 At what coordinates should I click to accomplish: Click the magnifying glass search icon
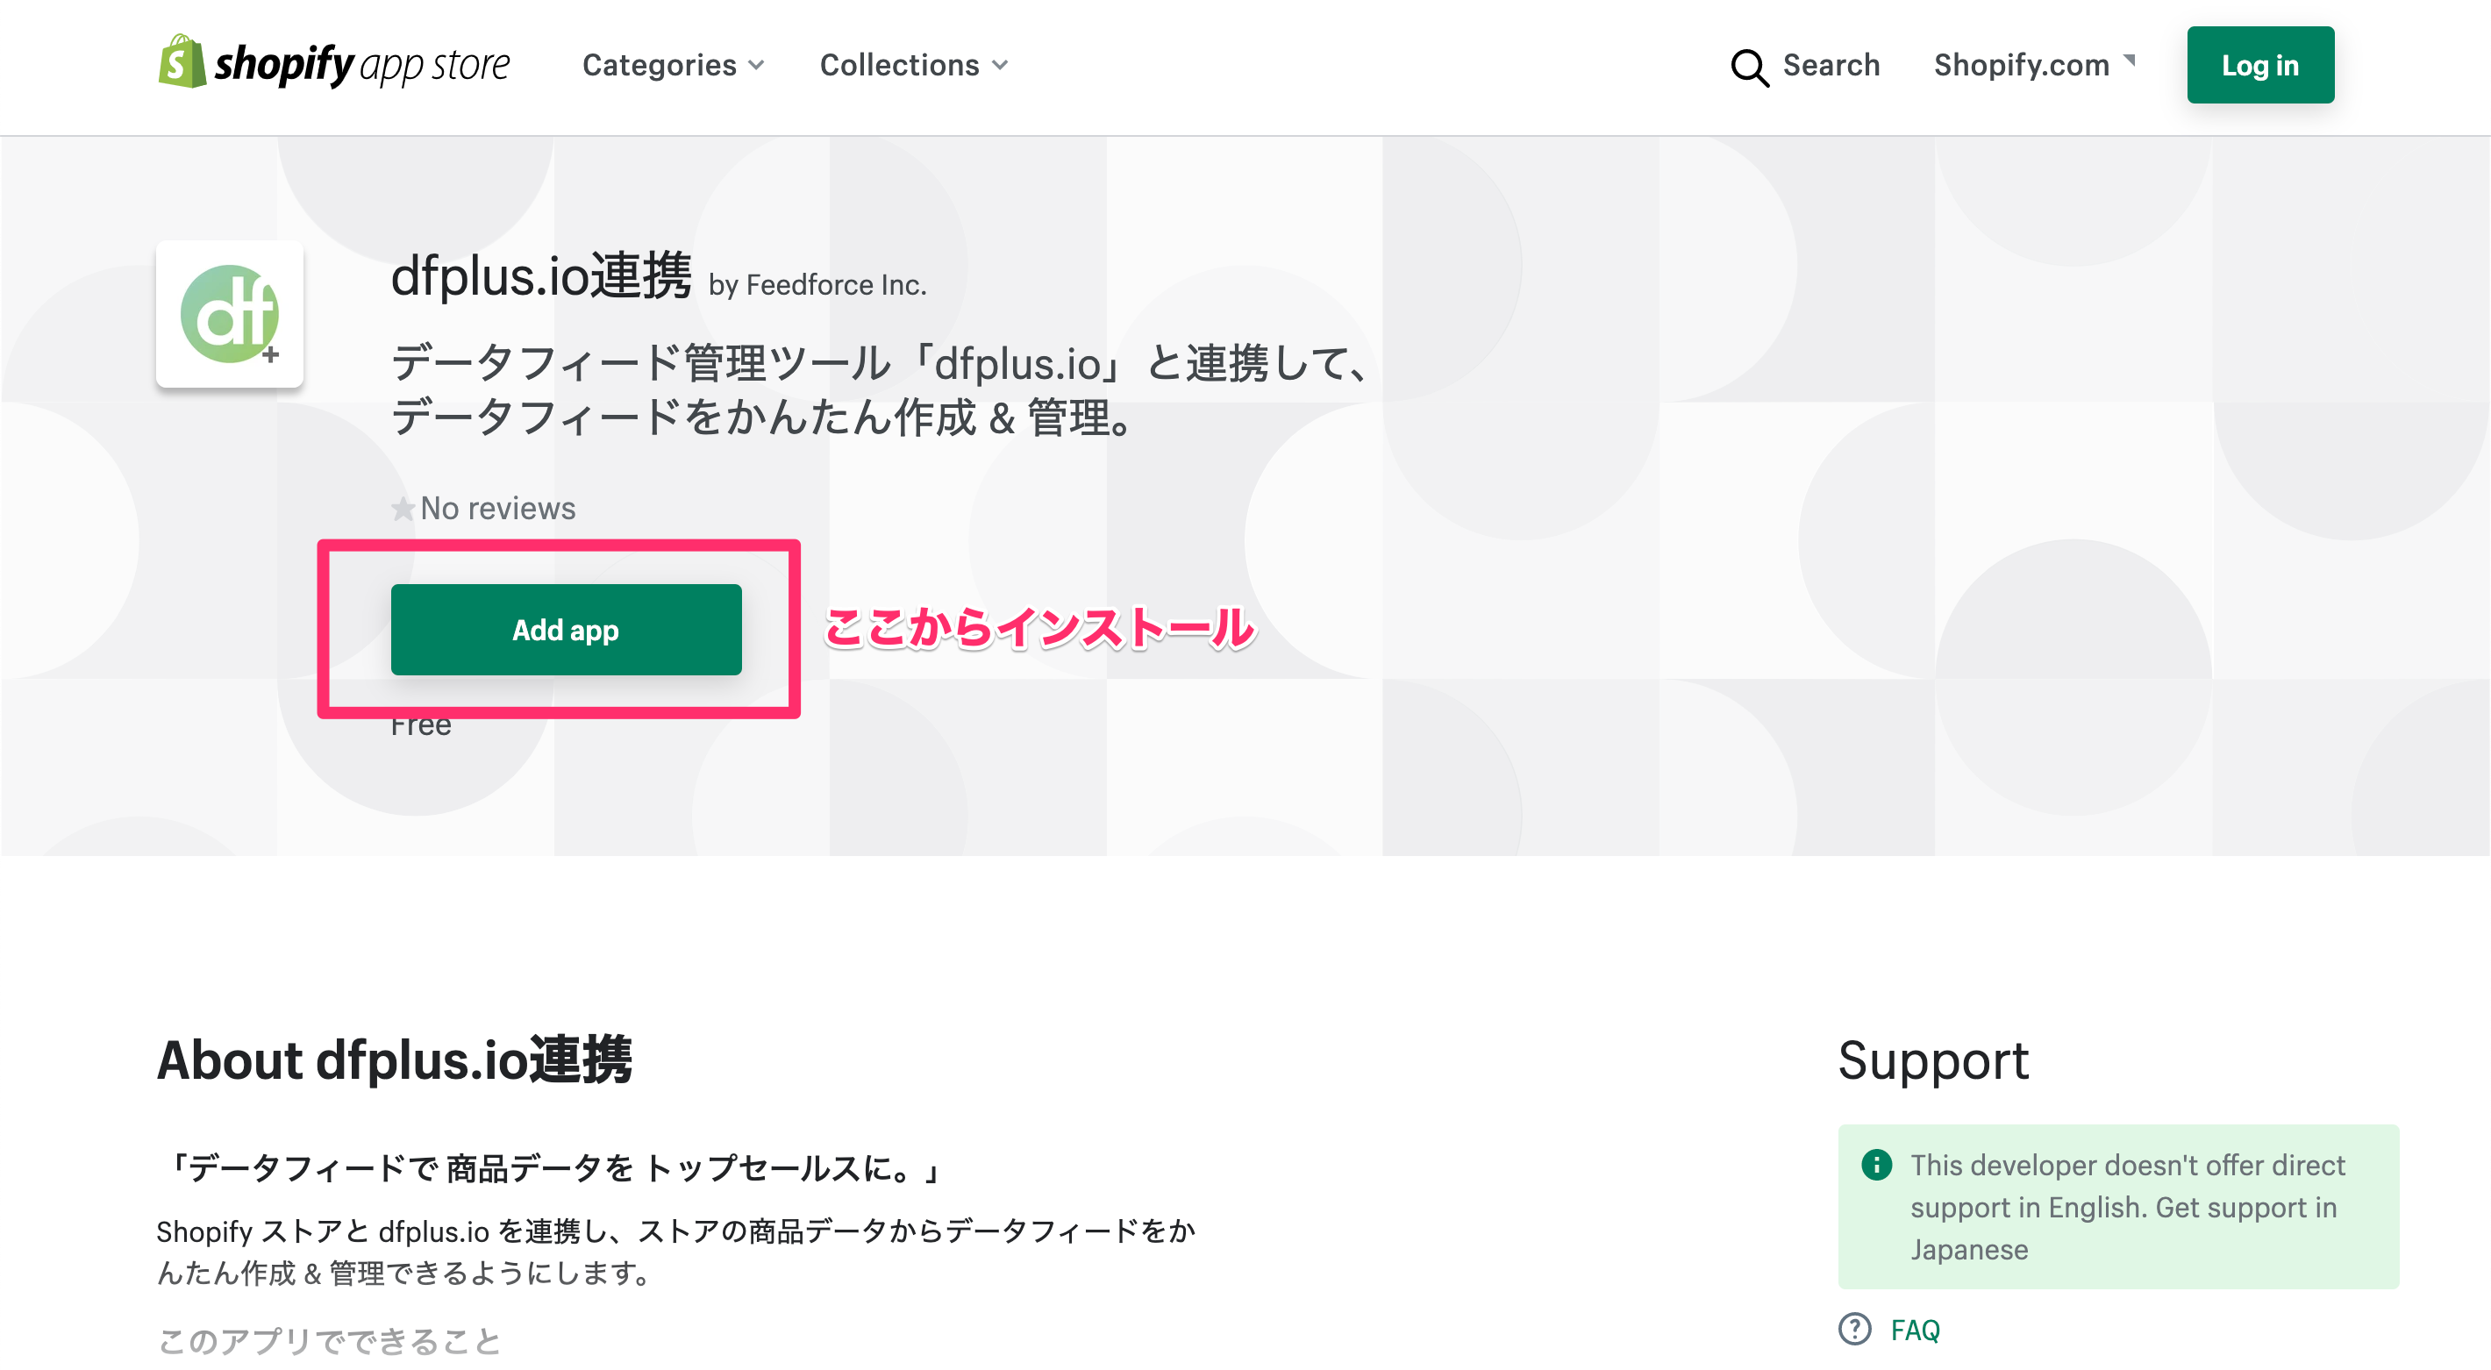[1749, 67]
